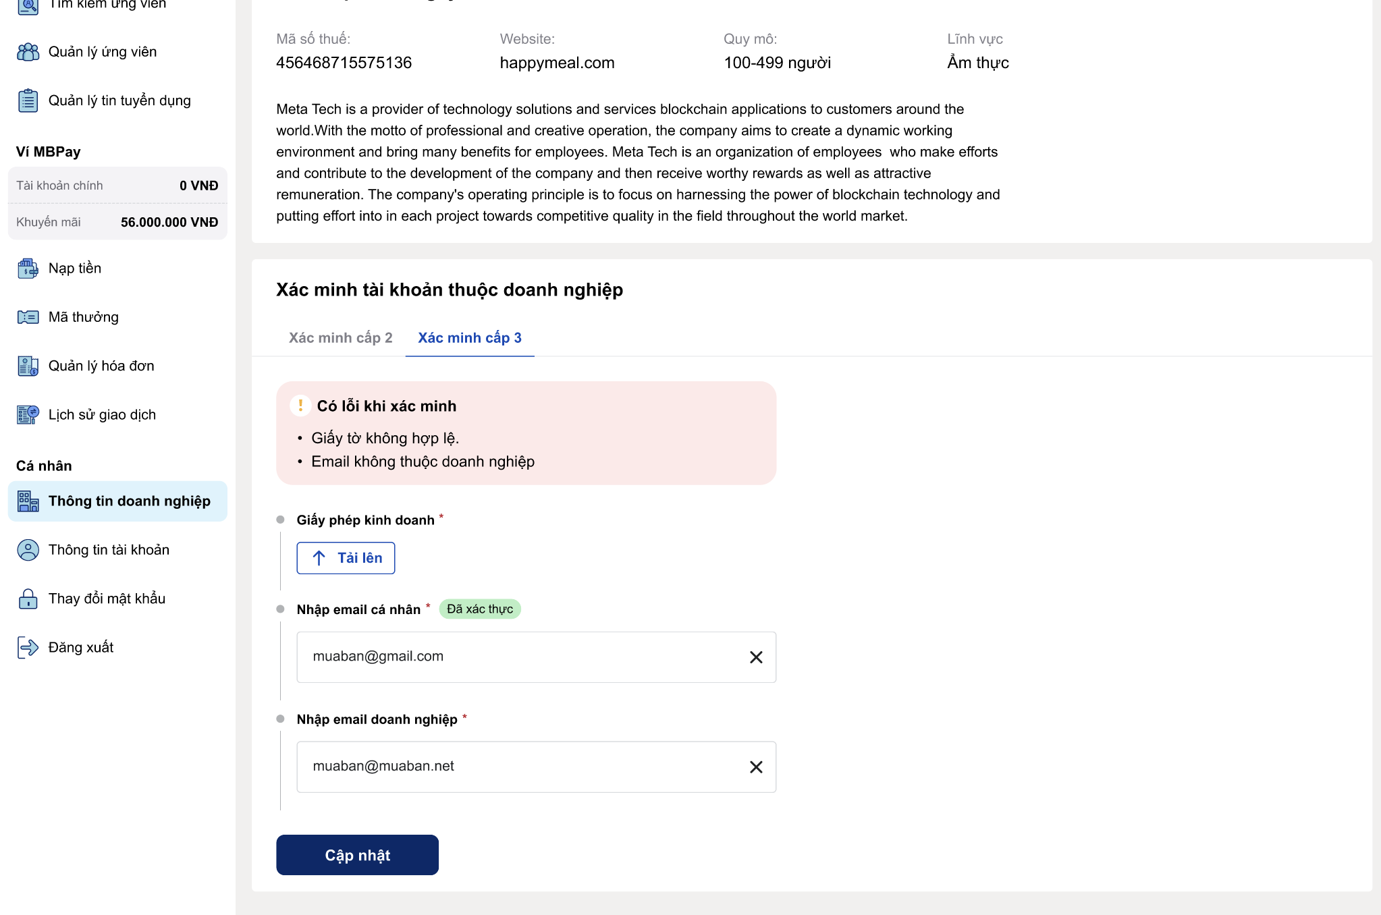The height and width of the screenshot is (915, 1381).
Task: Click the Quản lý ứng viên icon
Action: click(x=28, y=51)
